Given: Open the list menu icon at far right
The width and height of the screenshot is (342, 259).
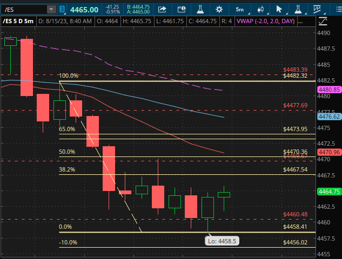Looking at the screenshot, I should 339,9.
